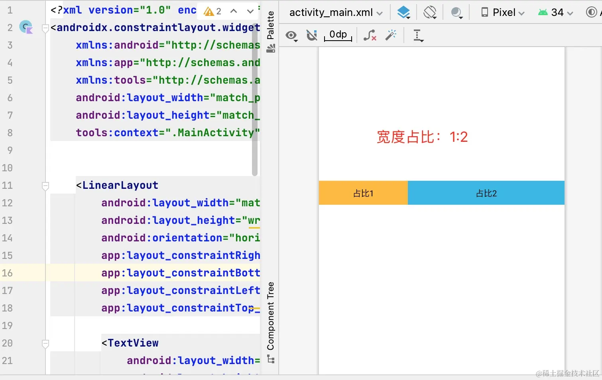Select the orange 占比1 view in preview
This screenshot has height=380, width=602.
(x=363, y=193)
